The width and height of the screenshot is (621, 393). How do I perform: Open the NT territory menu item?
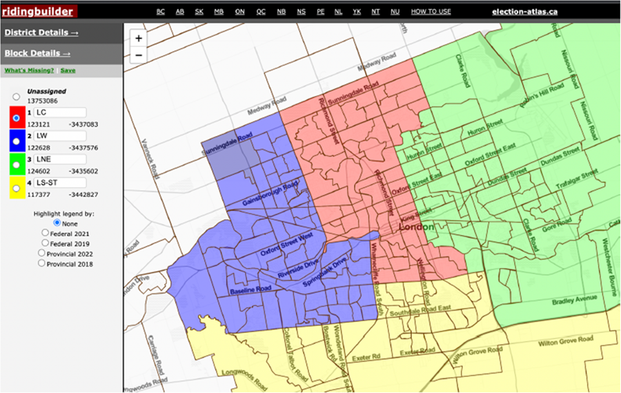375,12
